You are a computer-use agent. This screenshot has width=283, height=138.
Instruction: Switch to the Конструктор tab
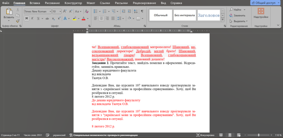[x=73, y=3]
